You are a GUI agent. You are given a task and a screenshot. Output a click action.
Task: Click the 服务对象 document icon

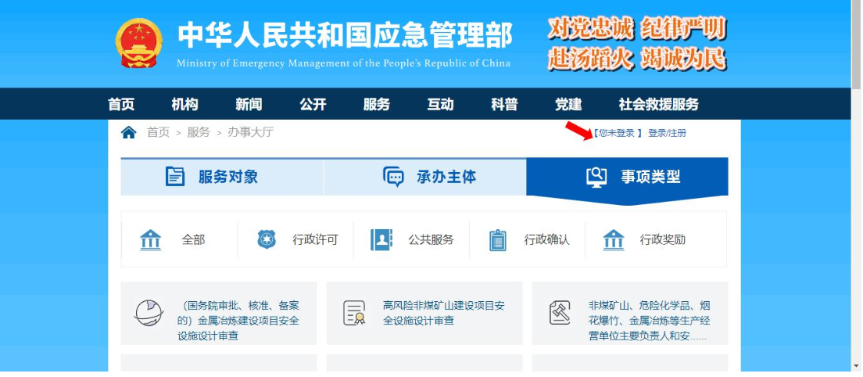point(175,177)
